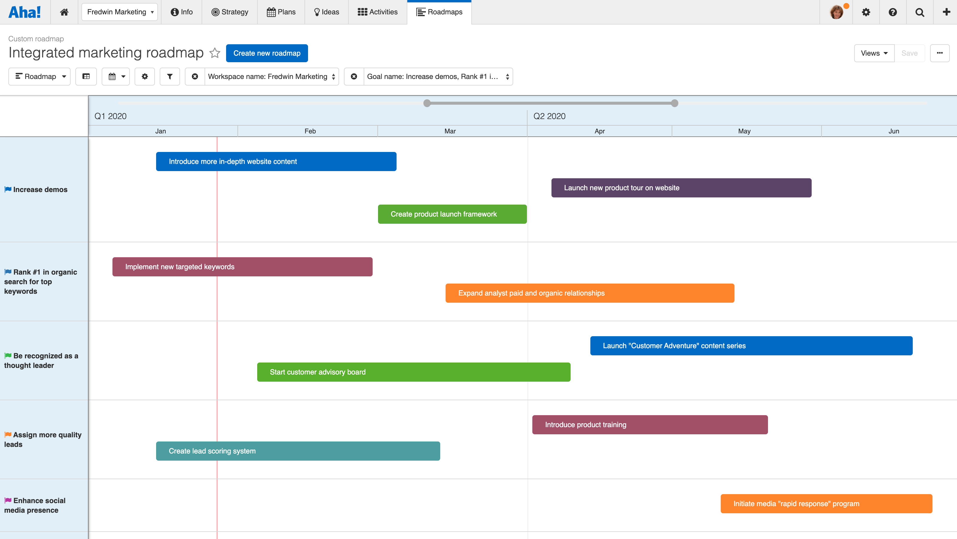
Task: Click the calendar view icon
Action: [x=112, y=76]
